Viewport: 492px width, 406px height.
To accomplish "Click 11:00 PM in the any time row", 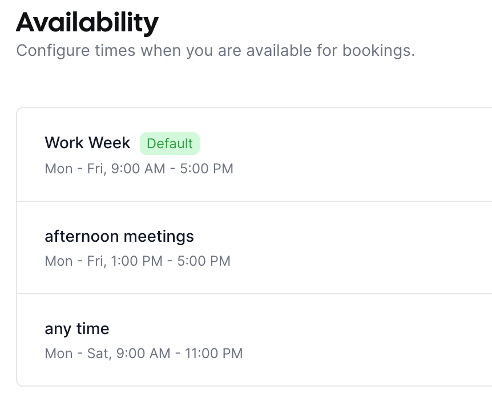I will [x=213, y=354].
